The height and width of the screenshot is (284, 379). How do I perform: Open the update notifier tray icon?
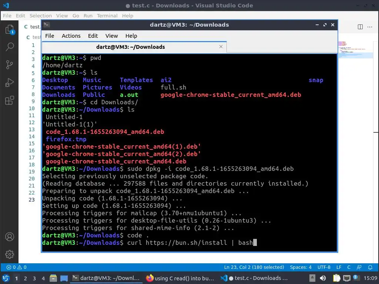pos(356,278)
